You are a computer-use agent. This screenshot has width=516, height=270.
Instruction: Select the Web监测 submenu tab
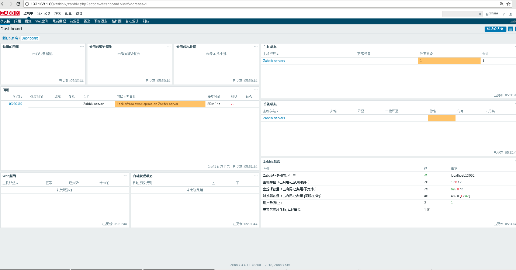pos(42,21)
